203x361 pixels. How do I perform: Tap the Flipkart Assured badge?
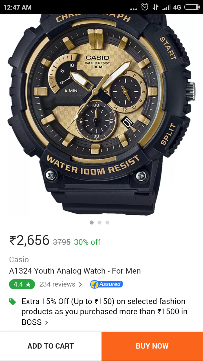107,284
